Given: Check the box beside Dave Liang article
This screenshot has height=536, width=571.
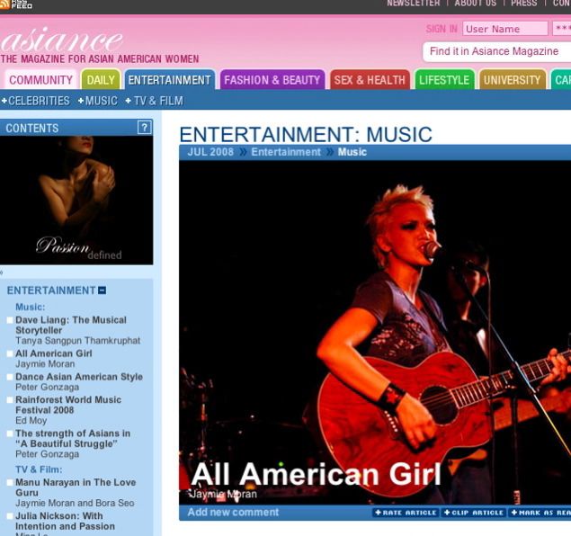Looking at the screenshot, I should click(10, 320).
